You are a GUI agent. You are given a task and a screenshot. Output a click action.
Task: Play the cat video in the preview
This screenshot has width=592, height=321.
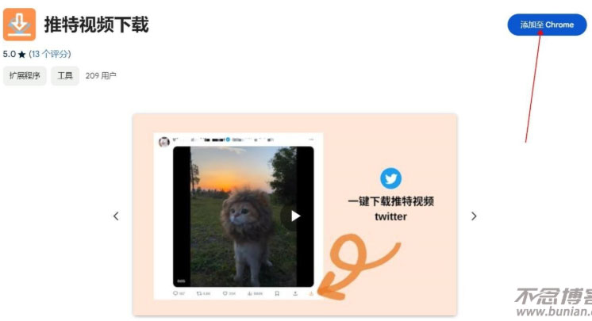[295, 216]
